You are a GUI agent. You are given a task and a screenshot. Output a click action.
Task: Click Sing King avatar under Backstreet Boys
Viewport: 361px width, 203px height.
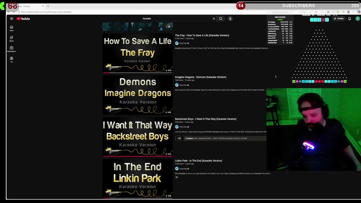[177, 127]
